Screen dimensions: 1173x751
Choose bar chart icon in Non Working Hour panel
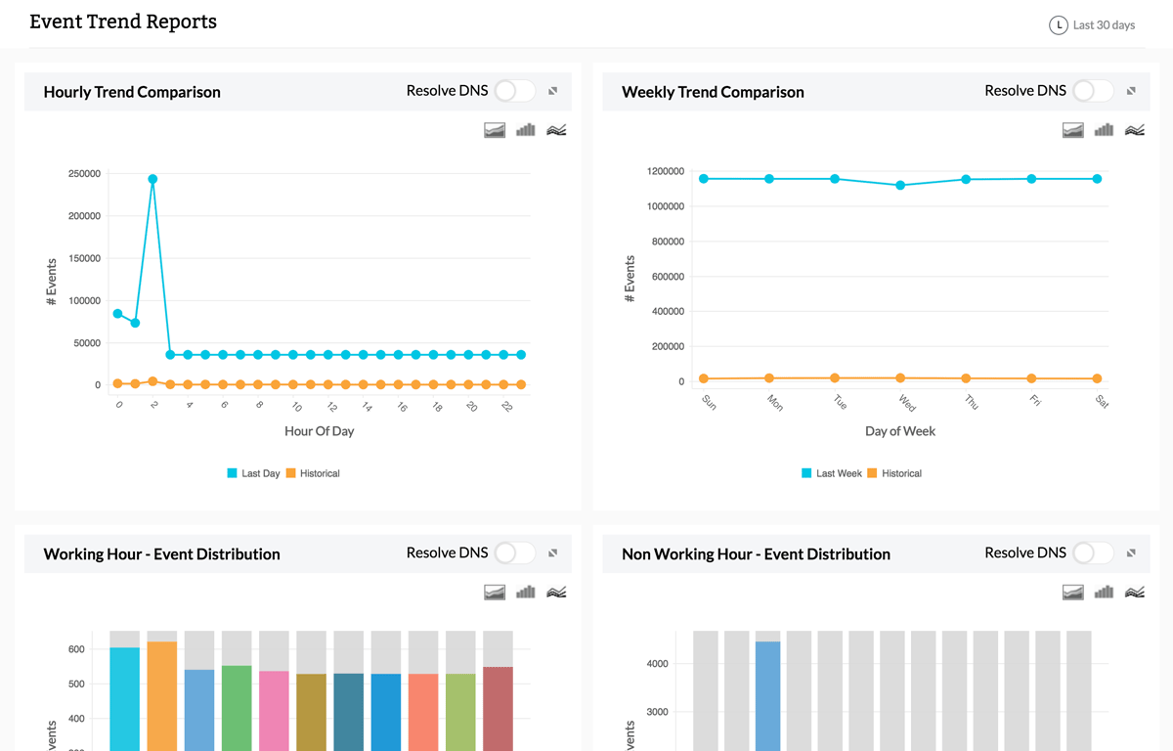tap(1104, 592)
